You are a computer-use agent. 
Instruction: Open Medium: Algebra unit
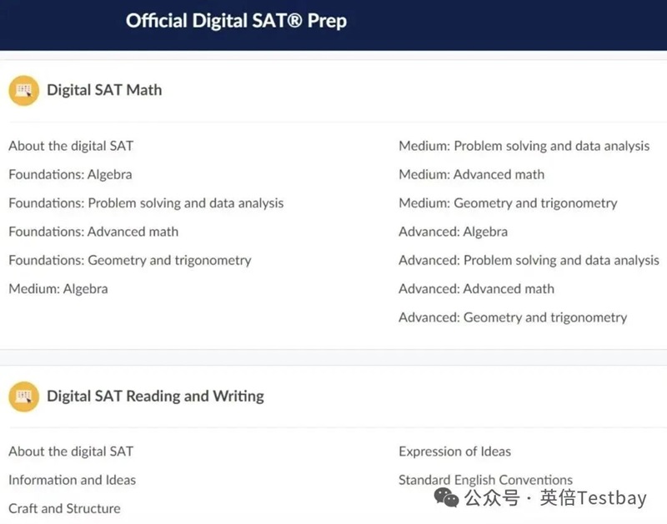click(58, 289)
